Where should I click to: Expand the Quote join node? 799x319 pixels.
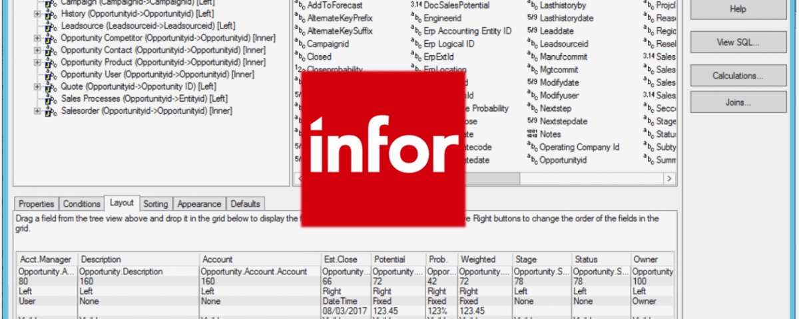tap(38, 86)
